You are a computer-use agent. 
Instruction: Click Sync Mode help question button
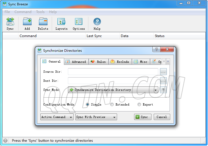[x=163, y=90]
